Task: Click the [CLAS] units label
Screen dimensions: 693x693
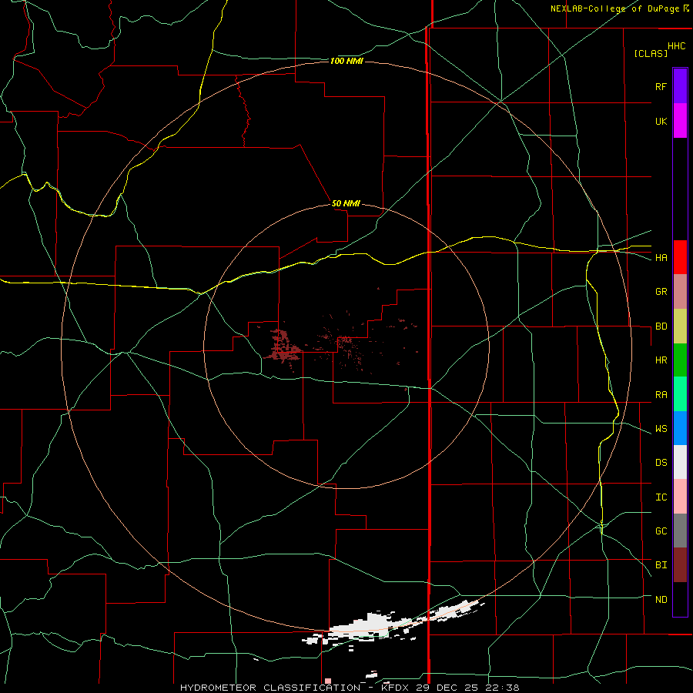Action: point(651,53)
